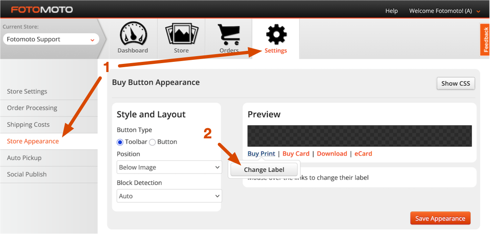
Task: Click the Help link in header
Action: click(392, 11)
